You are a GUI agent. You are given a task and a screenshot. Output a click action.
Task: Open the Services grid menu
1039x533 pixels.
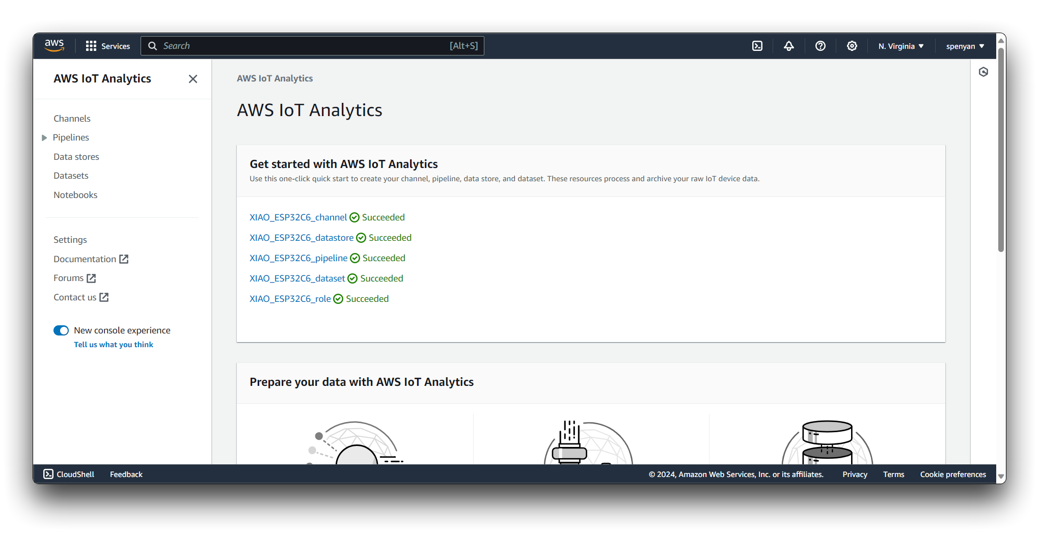point(108,46)
